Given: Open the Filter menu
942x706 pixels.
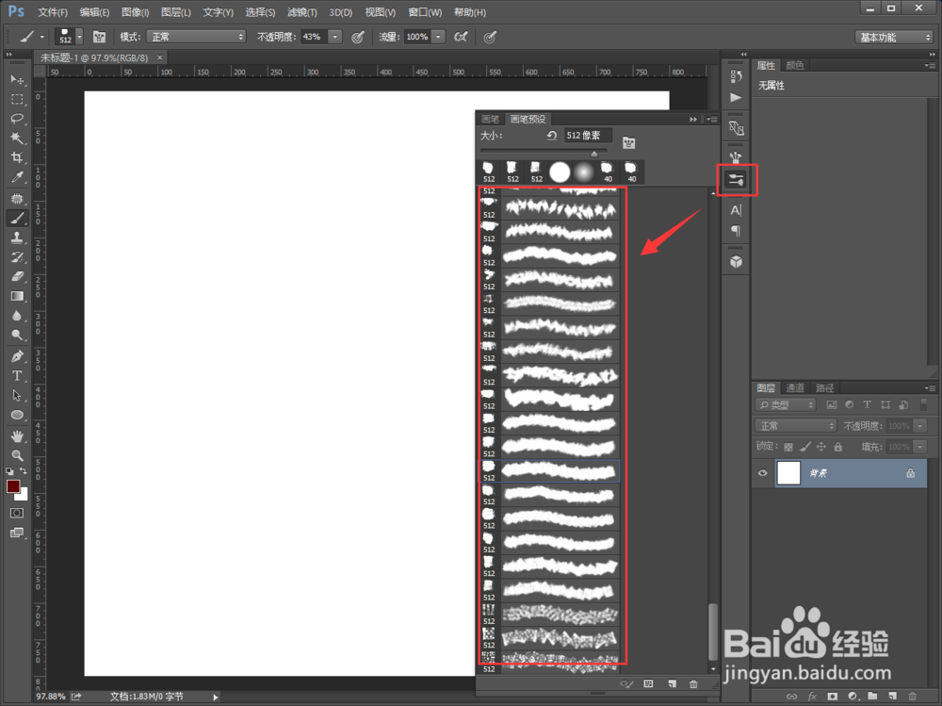Looking at the screenshot, I should coord(301,12).
